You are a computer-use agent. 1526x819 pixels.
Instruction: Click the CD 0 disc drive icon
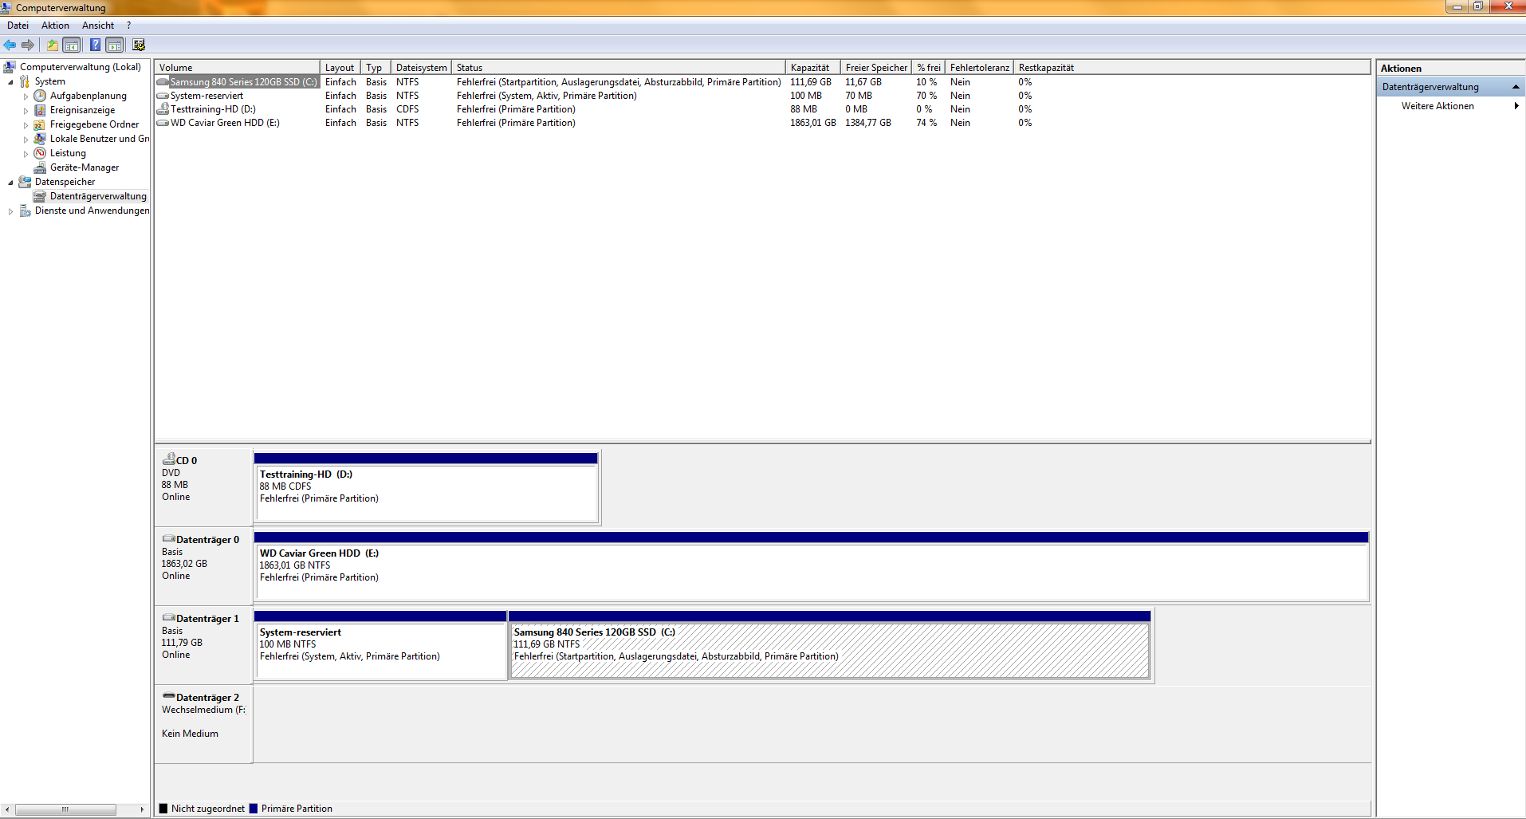169,459
